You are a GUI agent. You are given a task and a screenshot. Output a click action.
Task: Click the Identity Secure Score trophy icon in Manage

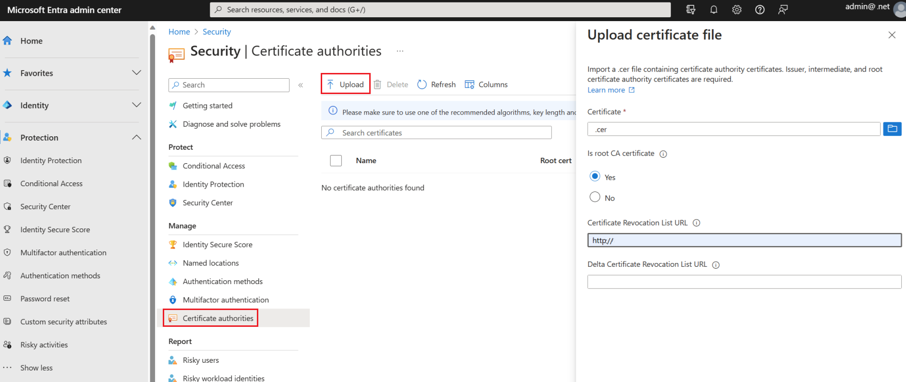pos(173,244)
